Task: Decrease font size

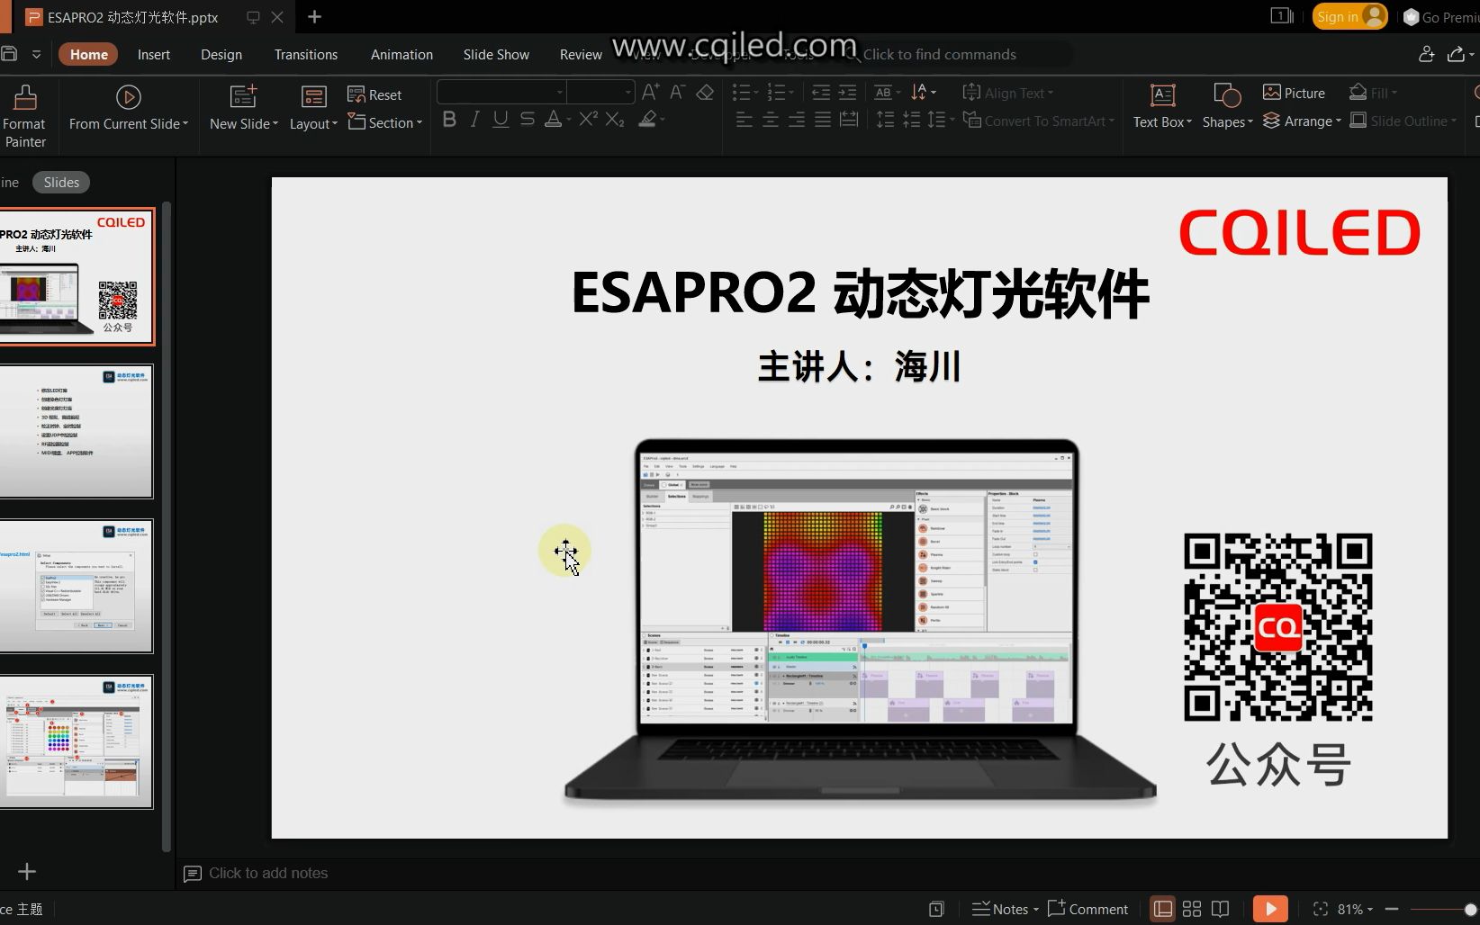Action: tap(677, 92)
